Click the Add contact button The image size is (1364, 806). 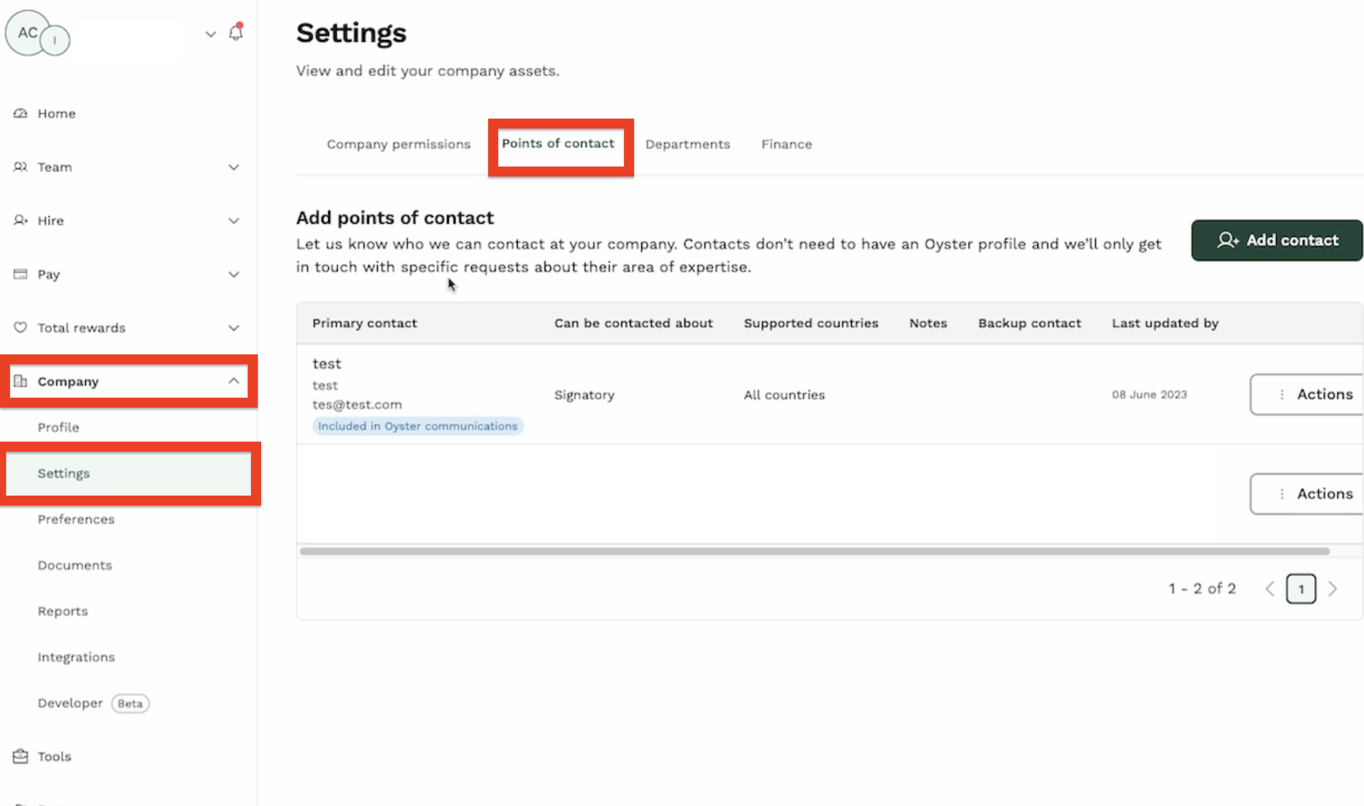[x=1277, y=240]
